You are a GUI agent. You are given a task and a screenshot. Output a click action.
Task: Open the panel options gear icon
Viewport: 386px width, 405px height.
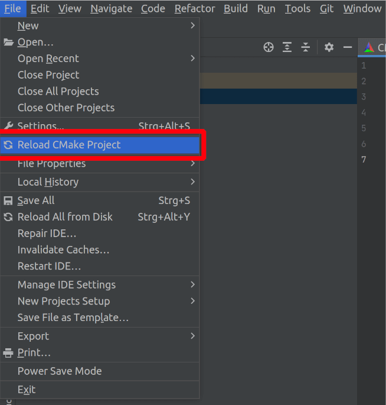click(329, 47)
